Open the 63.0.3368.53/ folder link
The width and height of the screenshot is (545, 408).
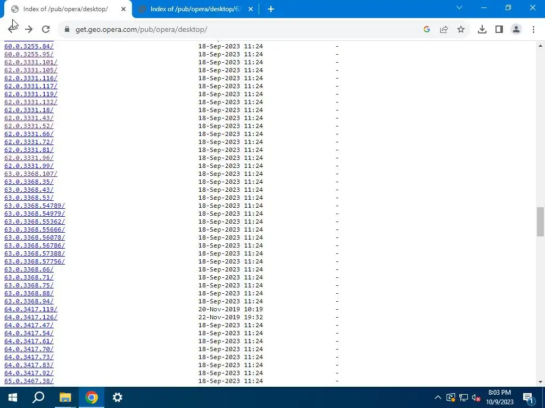[x=29, y=198]
